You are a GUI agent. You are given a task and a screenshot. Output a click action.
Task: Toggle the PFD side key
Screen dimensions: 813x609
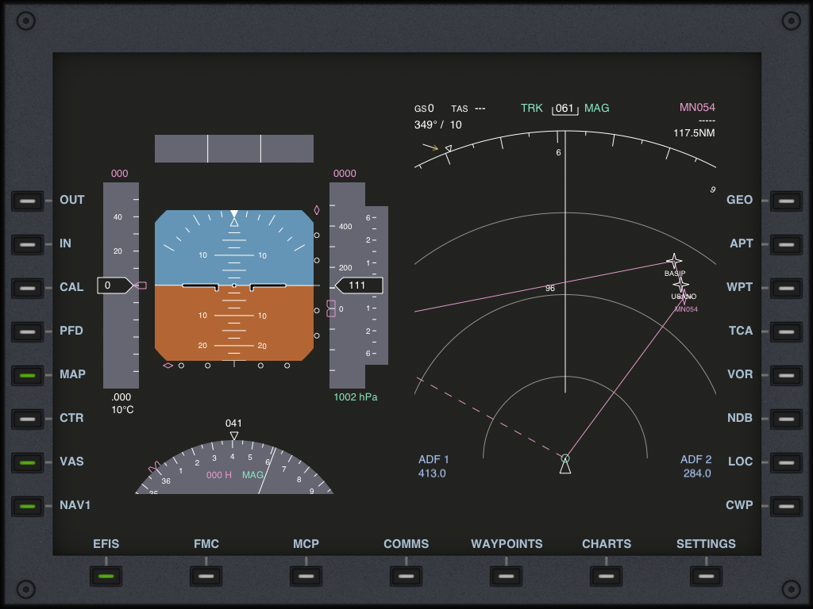[28, 331]
